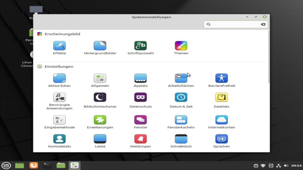Open Sprachen language settings

tap(222, 141)
